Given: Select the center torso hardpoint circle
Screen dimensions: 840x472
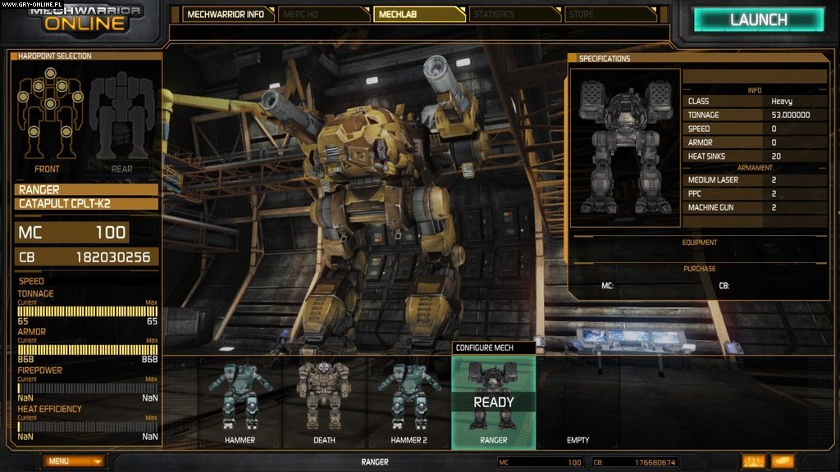Looking at the screenshot, I should (x=50, y=103).
